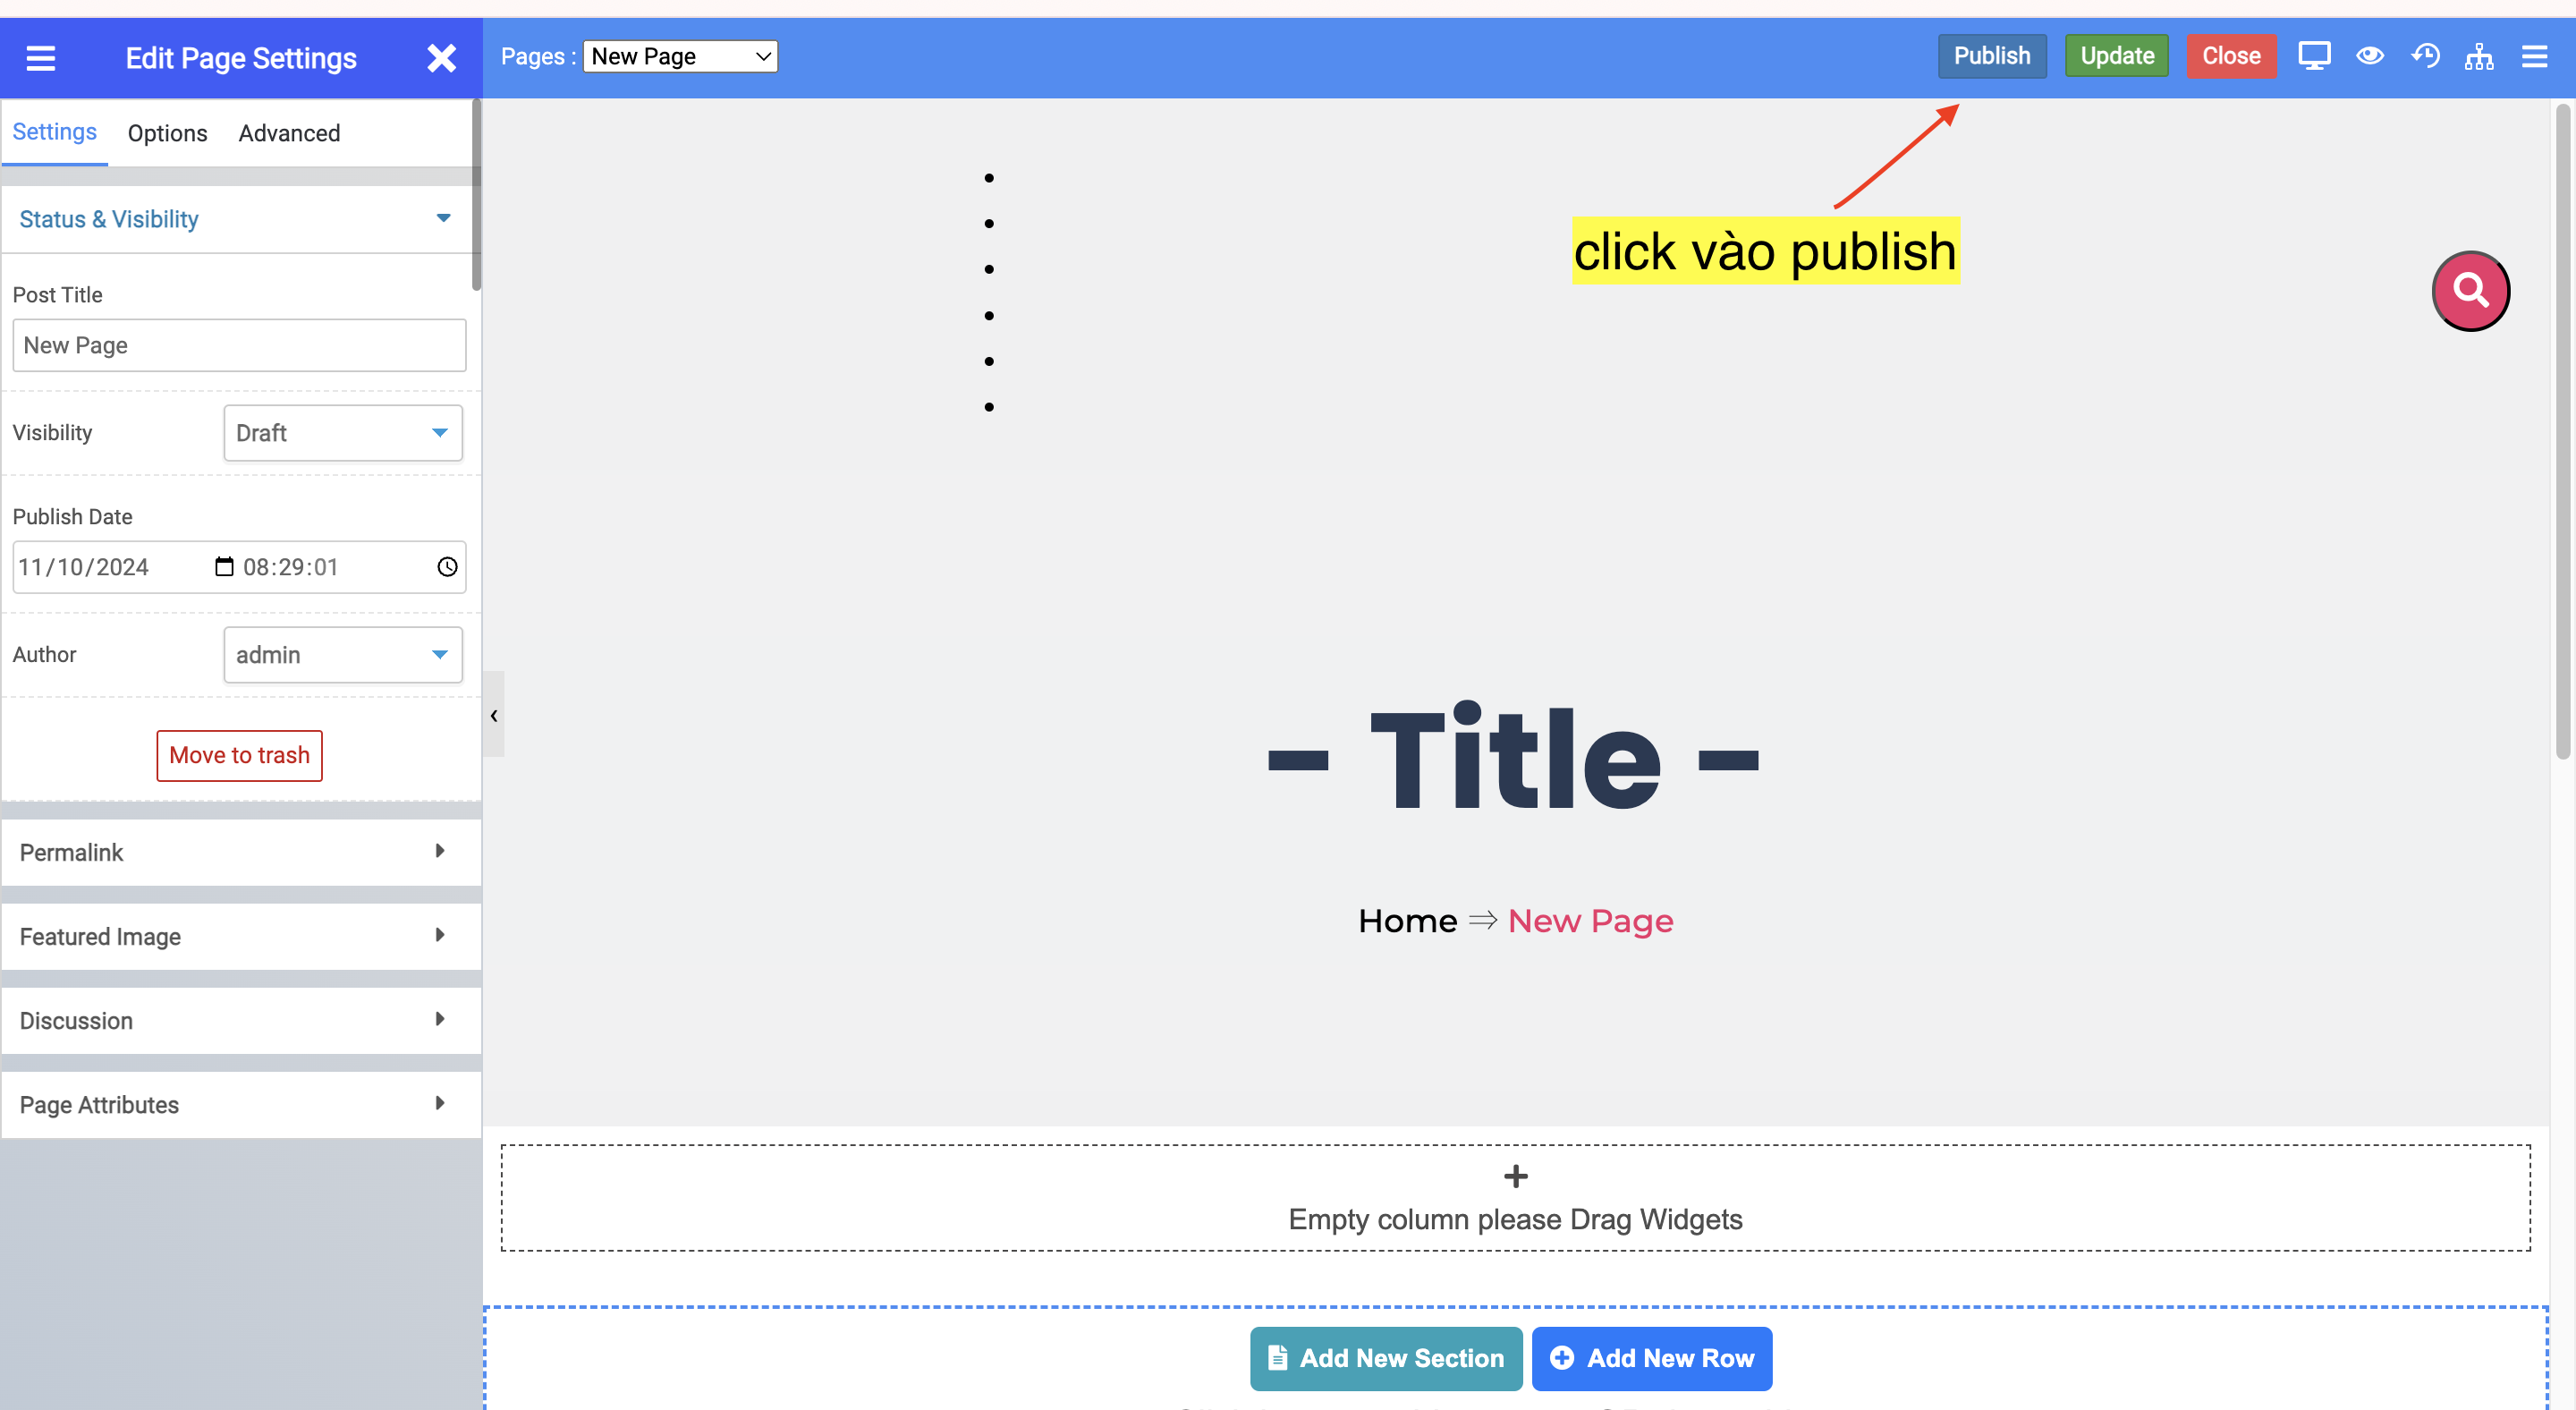The height and width of the screenshot is (1410, 2576).
Task: Click the desktop/responsive view icon
Action: pos(2314,55)
